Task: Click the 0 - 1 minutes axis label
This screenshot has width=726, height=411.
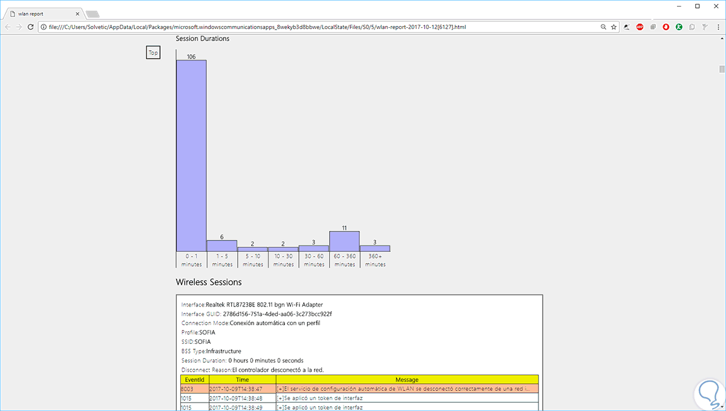Action: (x=191, y=260)
